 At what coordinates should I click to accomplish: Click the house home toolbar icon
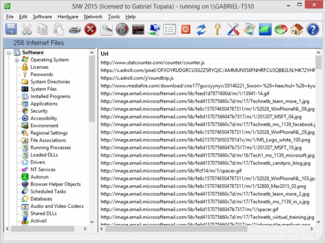(x=297, y=29)
